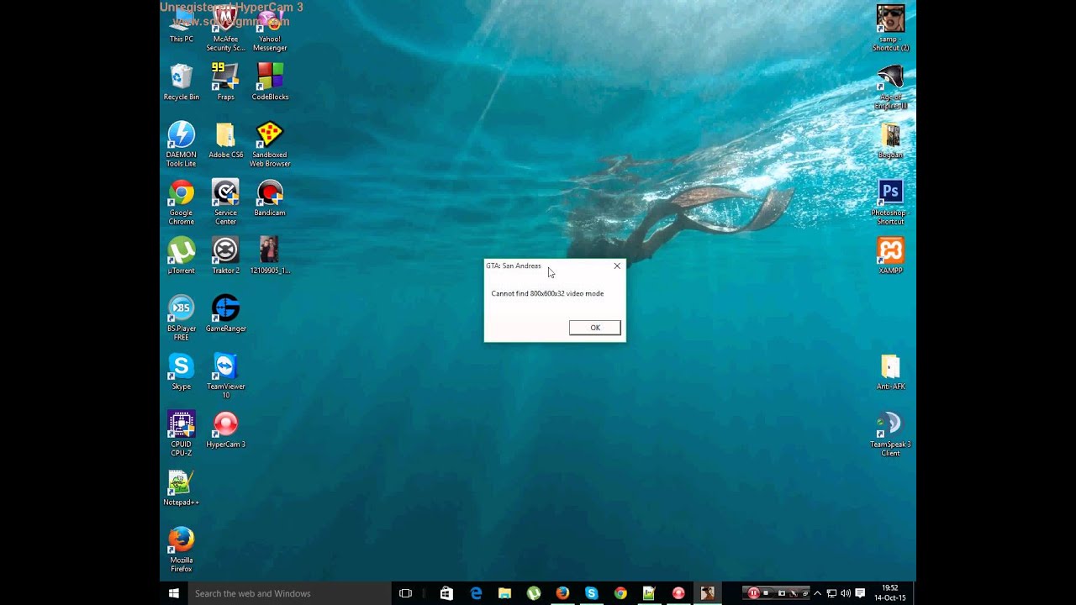Select the CPUID CPU-Z shortcut
This screenshot has width=1076, height=605.
pos(182,434)
